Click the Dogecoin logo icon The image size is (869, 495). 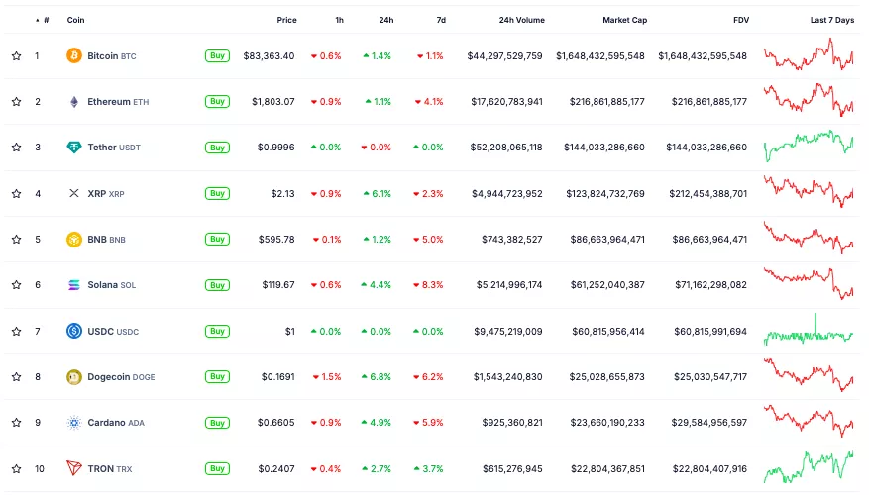pyautogui.click(x=74, y=376)
